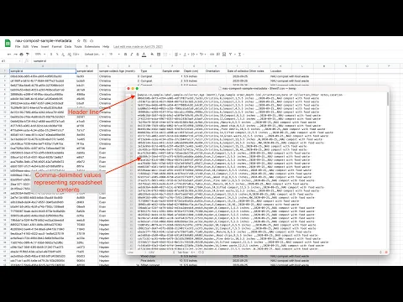The height and width of the screenshot is (302, 403).
Task: Click the Insert chart icon
Action: pyautogui.click(x=224, y=55)
